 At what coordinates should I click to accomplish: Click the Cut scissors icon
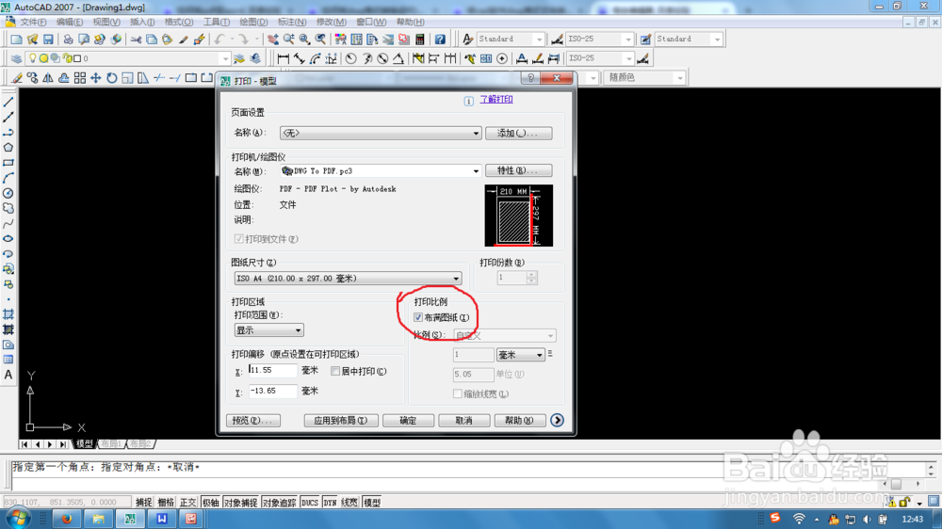coord(136,40)
